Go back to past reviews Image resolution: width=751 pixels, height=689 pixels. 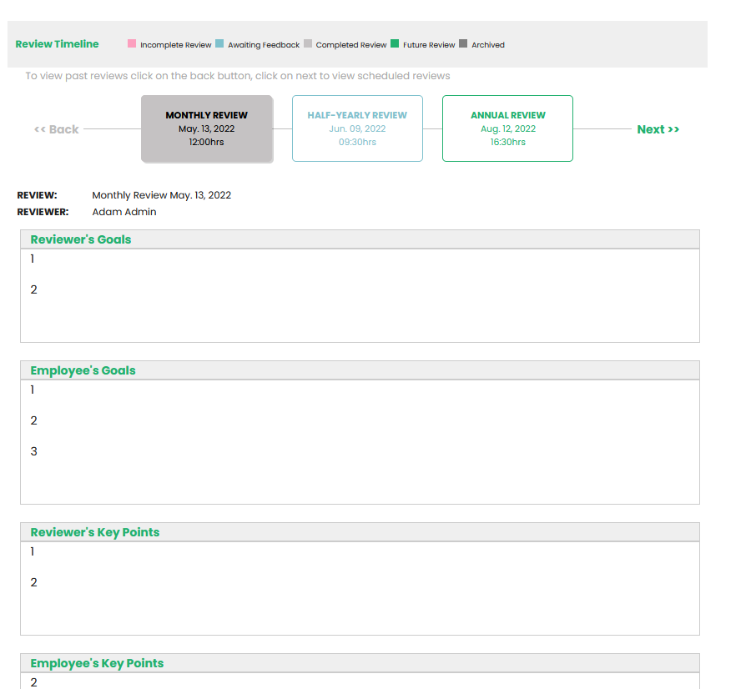click(57, 129)
